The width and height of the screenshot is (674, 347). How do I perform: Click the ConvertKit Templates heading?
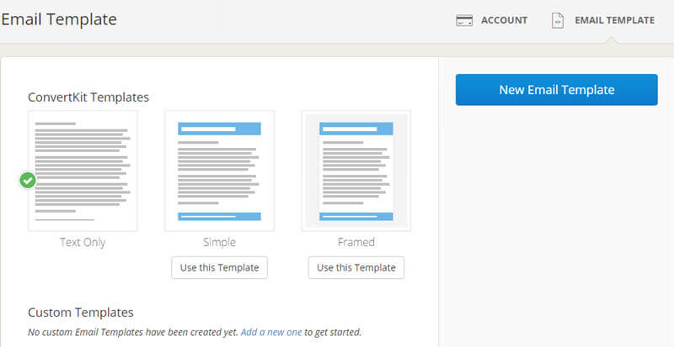point(88,97)
